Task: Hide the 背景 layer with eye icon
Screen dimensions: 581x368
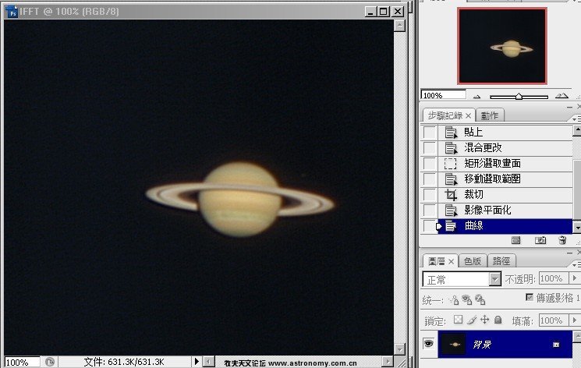Action: coord(428,344)
